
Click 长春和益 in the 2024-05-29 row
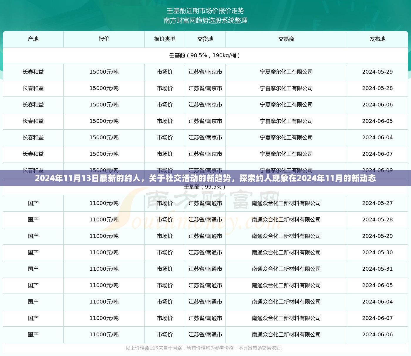[33, 72]
